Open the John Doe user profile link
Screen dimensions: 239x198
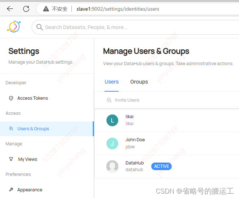point(135,139)
